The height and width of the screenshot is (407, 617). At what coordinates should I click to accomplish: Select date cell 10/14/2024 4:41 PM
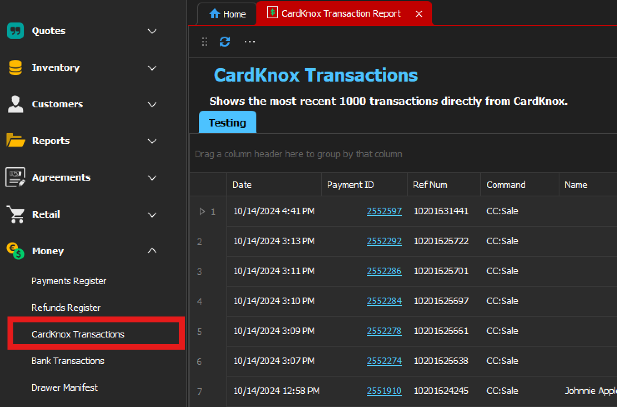click(274, 211)
